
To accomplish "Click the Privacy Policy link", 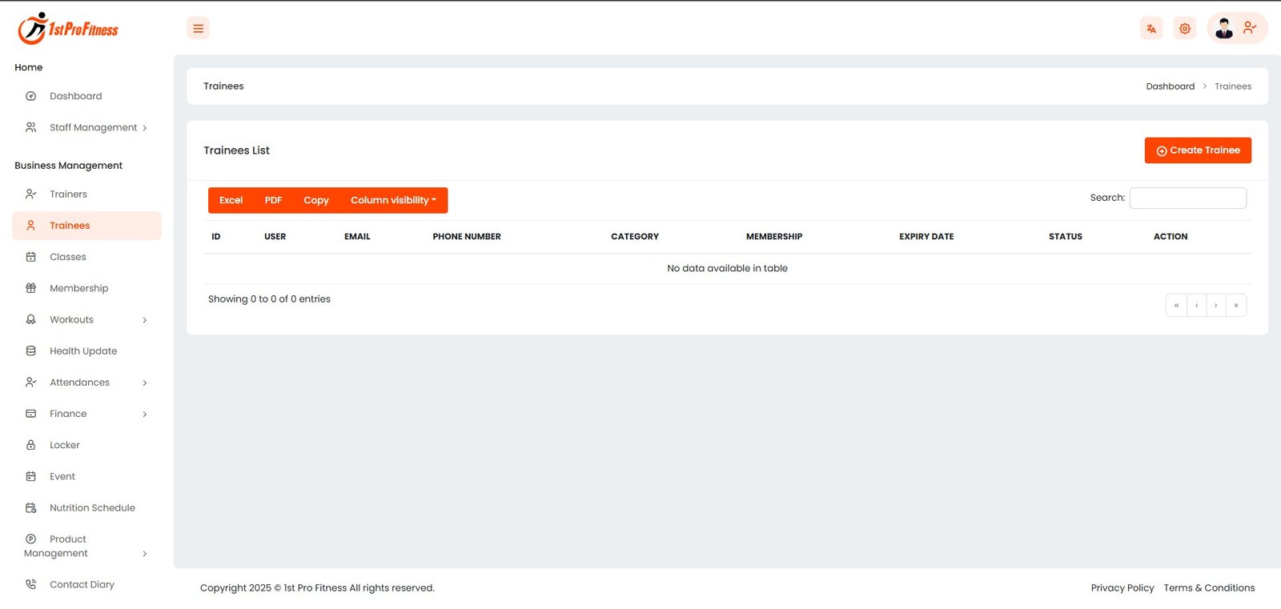I will click(x=1122, y=588).
